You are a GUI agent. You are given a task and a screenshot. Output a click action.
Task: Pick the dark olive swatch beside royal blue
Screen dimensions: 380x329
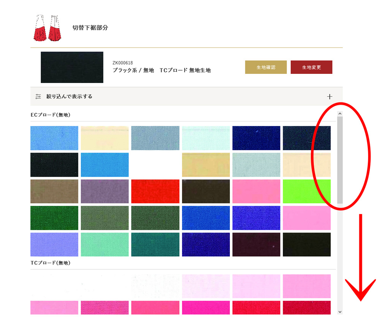(x=155, y=218)
